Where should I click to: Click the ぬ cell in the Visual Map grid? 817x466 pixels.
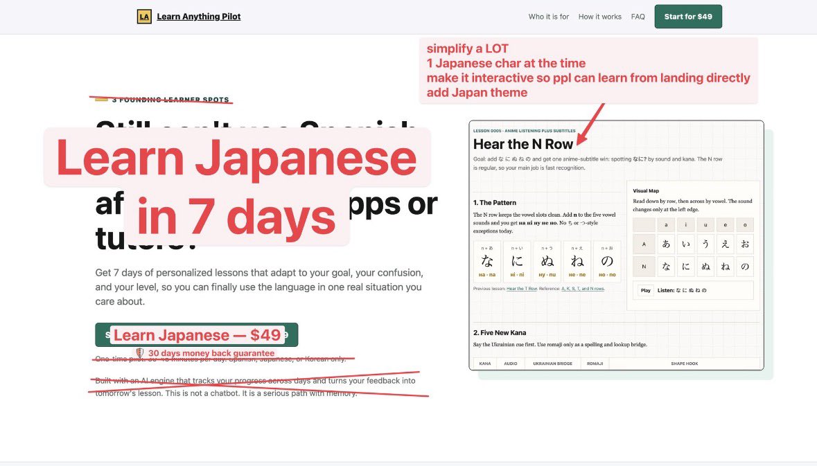(705, 267)
